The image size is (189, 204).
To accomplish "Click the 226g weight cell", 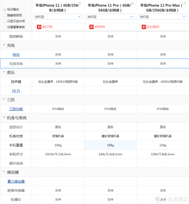I will pos(163,145).
